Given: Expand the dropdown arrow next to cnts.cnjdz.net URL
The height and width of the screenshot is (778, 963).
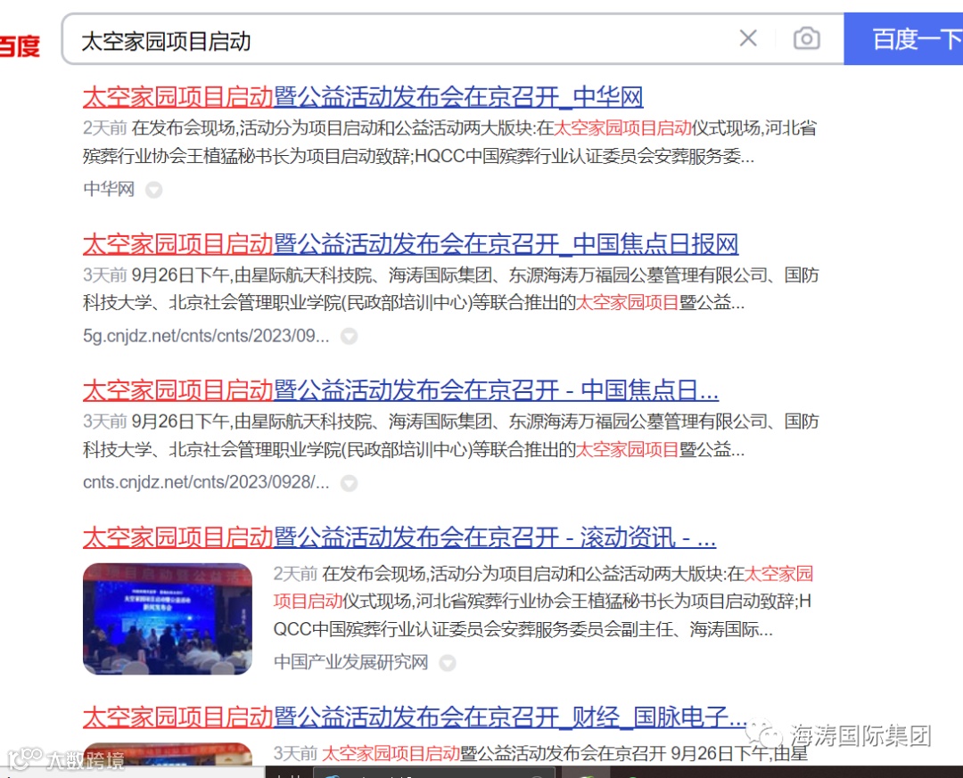Looking at the screenshot, I should (x=349, y=483).
